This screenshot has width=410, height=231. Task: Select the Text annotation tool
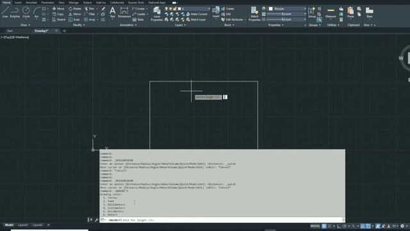point(113,12)
